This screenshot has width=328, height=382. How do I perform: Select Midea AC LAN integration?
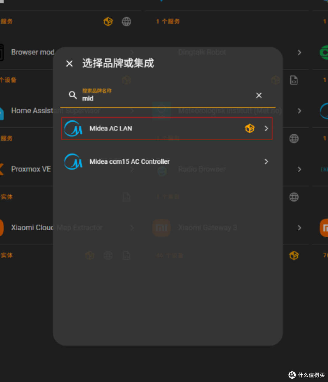[167, 129]
